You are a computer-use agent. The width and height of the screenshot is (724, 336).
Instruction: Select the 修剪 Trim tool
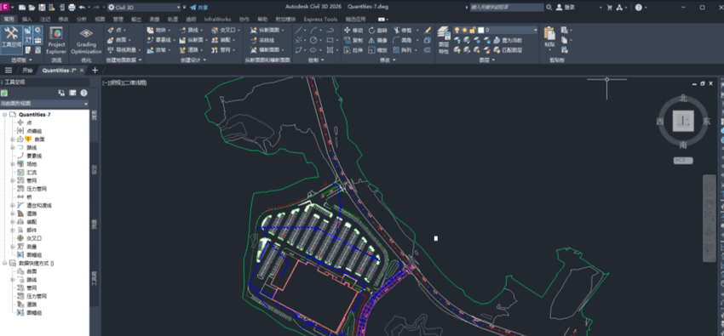click(x=403, y=30)
